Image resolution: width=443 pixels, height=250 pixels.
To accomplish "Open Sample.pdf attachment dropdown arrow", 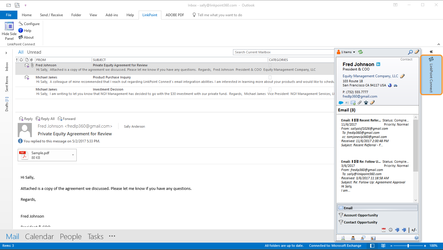I will 73,155.
